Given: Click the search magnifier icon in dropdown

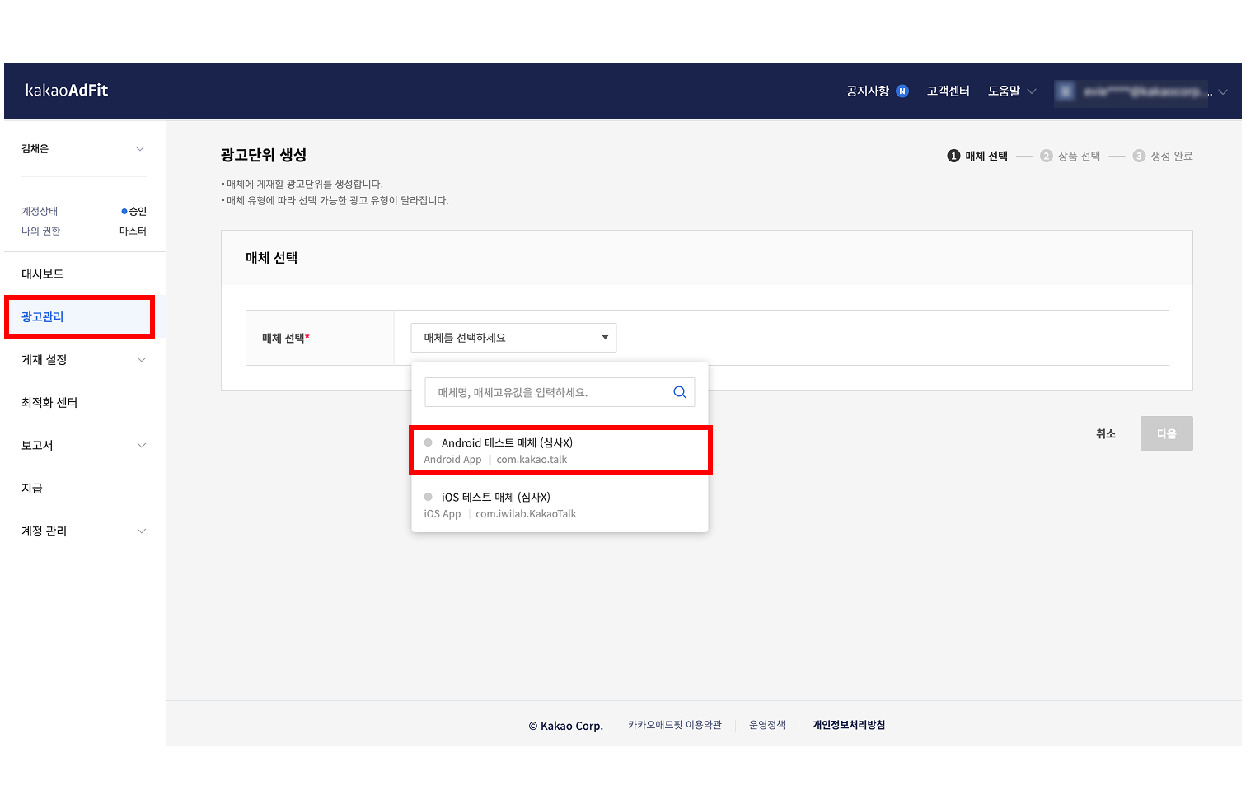Looking at the screenshot, I should [680, 392].
